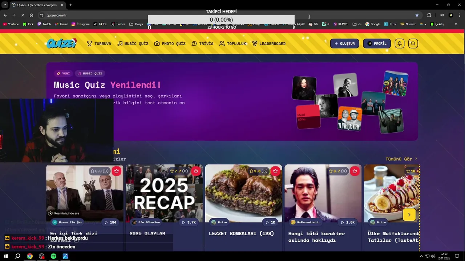This screenshot has width=465, height=261.
Task: Click crown icon on villain quiz card
Action: (x=355, y=171)
